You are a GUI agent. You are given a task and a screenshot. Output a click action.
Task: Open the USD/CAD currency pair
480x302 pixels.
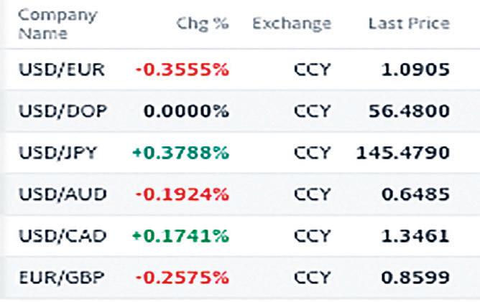[63, 236]
